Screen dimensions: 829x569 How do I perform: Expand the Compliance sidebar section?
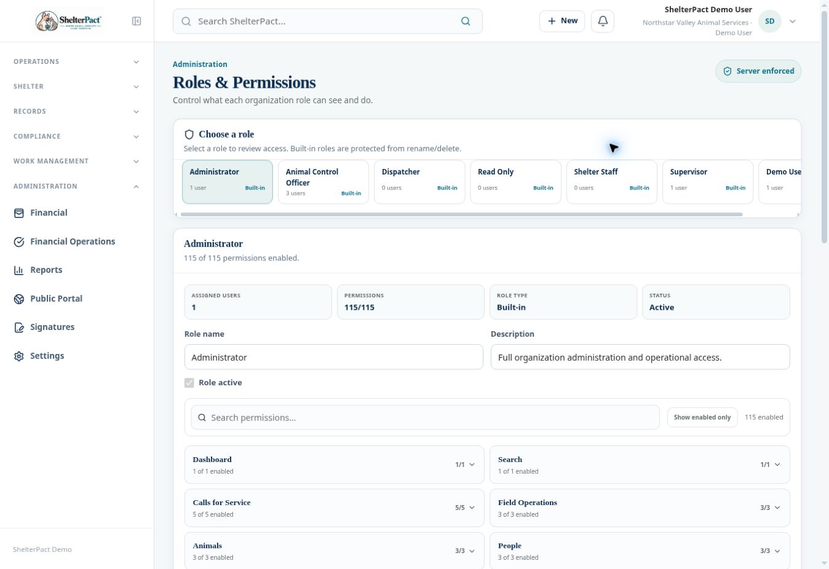(77, 136)
